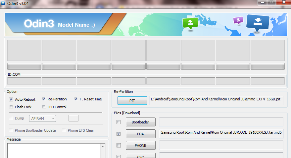Minimize the Odin3 window
Viewport: 291px width, 158px height.
click(262, 2)
